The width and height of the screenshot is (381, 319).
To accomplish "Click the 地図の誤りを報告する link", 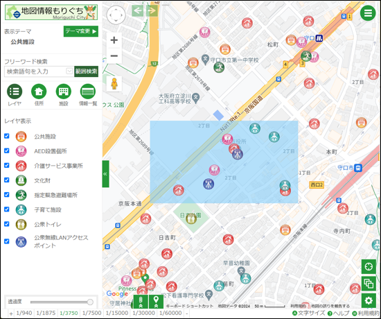I will [330, 306].
